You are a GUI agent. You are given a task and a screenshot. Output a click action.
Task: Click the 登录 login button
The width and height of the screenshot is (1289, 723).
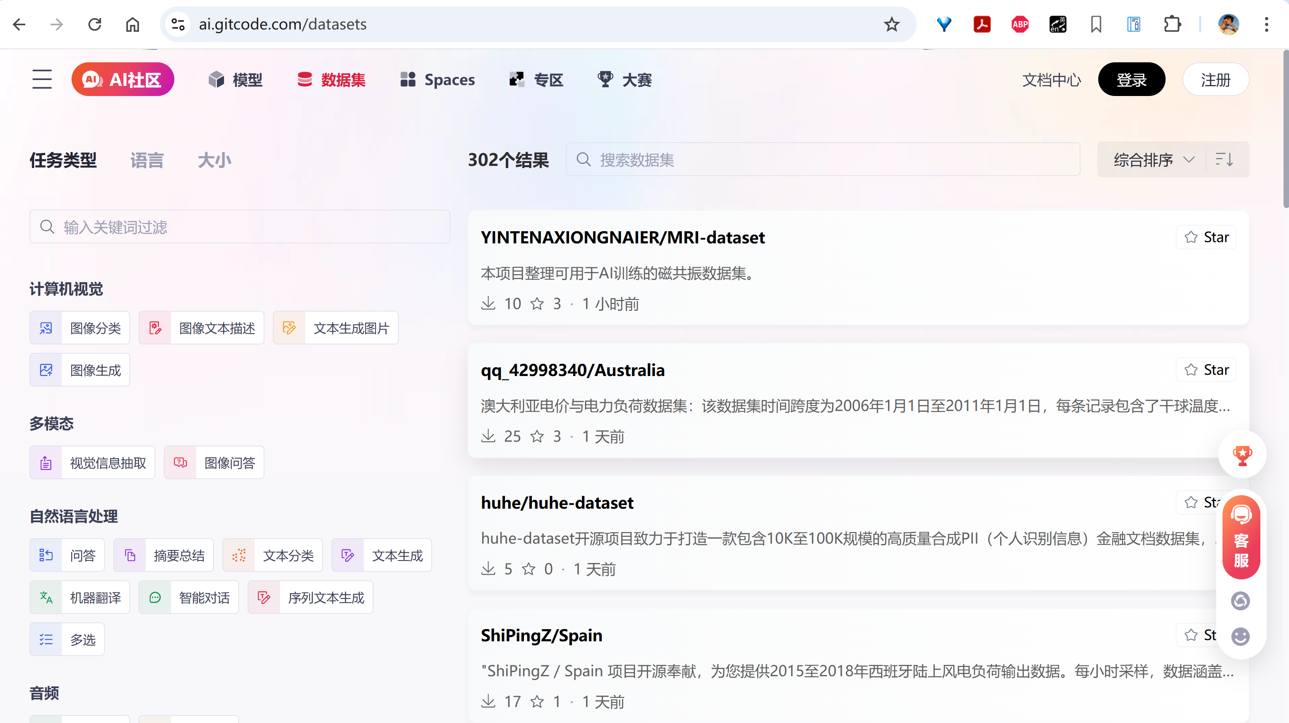[1131, 80]
